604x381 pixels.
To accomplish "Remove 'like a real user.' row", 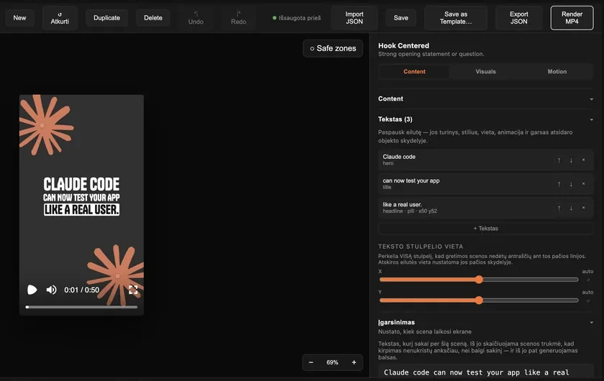I will pyautogui.click(x=583, y=208).
